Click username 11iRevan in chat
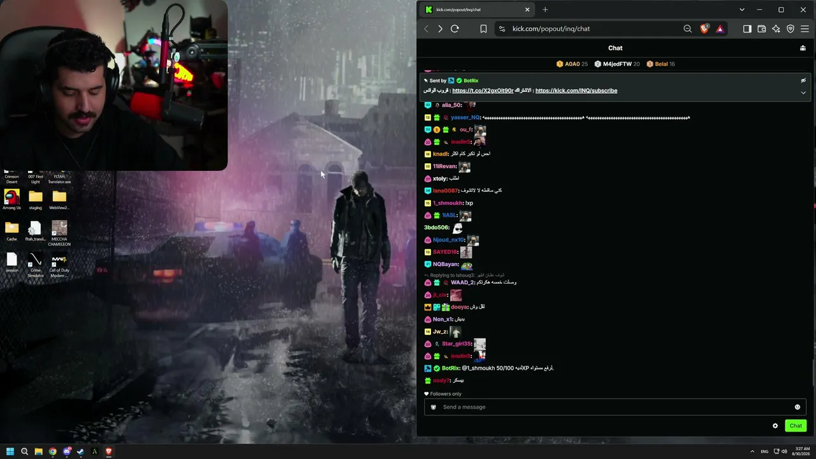Image resolution: width=816 pixels, height=459 pixels. click(x=444, y=166)
